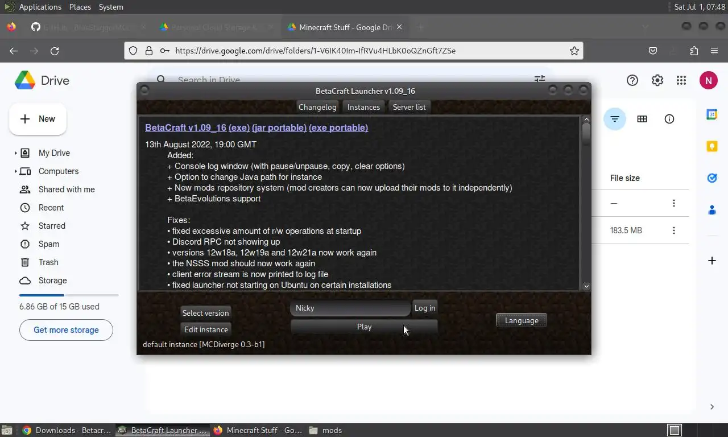Open BetaCraft v1.09_16 changelog link
The height and width of the screenshot is (437, 728).
tap(185, 127)
